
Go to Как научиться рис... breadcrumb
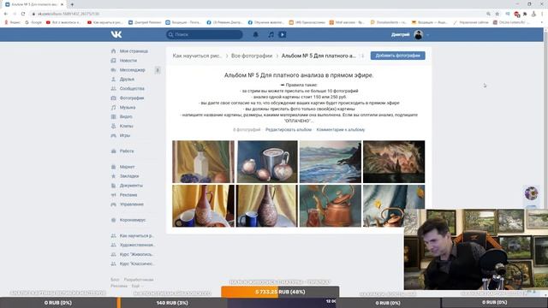coord(197,56)
